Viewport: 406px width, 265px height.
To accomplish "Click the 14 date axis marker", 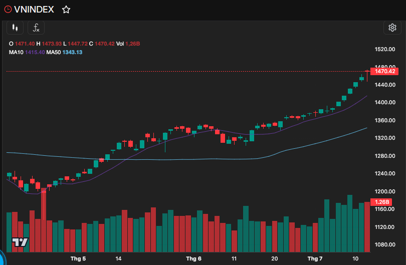I will click(118, 258).
